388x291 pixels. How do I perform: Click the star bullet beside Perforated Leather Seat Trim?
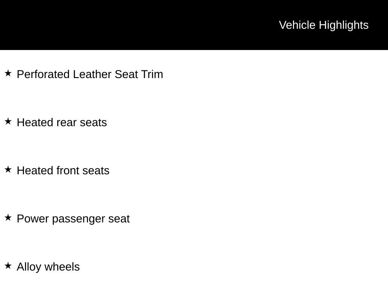[x=8, y=73]
